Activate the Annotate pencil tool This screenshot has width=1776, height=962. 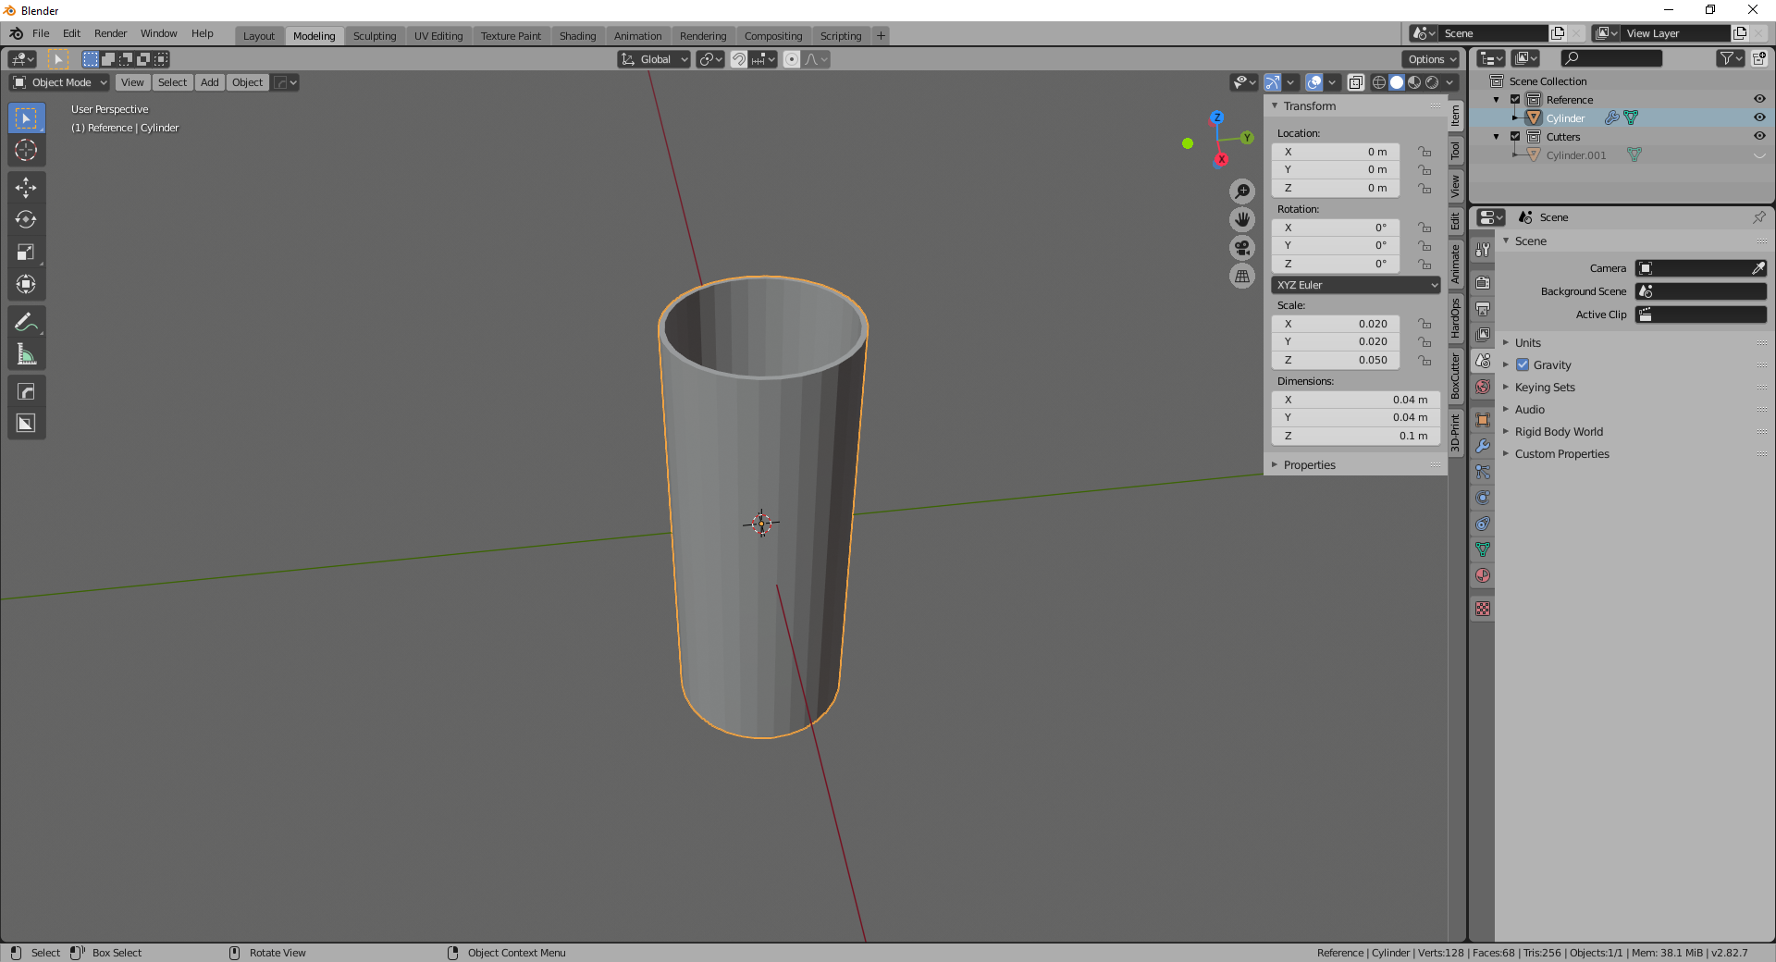tap(26, 322)
